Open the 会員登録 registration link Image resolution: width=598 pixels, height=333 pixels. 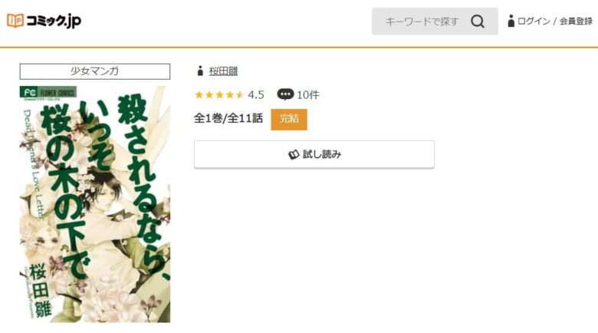click(576, 21)
